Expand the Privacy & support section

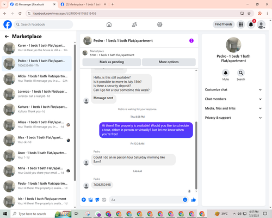point(233,118)
